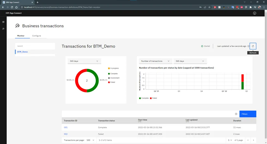Toggle Inconsistent legend in donut chart

pyautogui.click(x=114, y=78)
